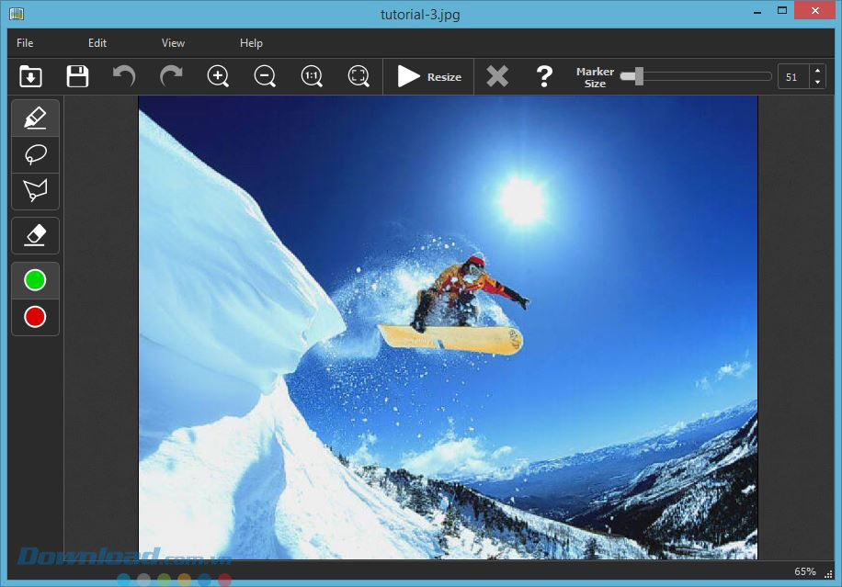The height and width of the screenshot is (587, 842).
Task: Select the Polygonal lasso tool
Action: pyautogui.click(x=36, y=191)
